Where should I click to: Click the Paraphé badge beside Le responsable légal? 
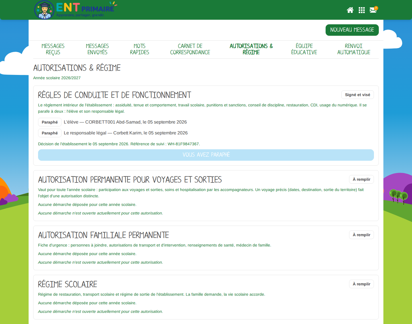(50, 133)
